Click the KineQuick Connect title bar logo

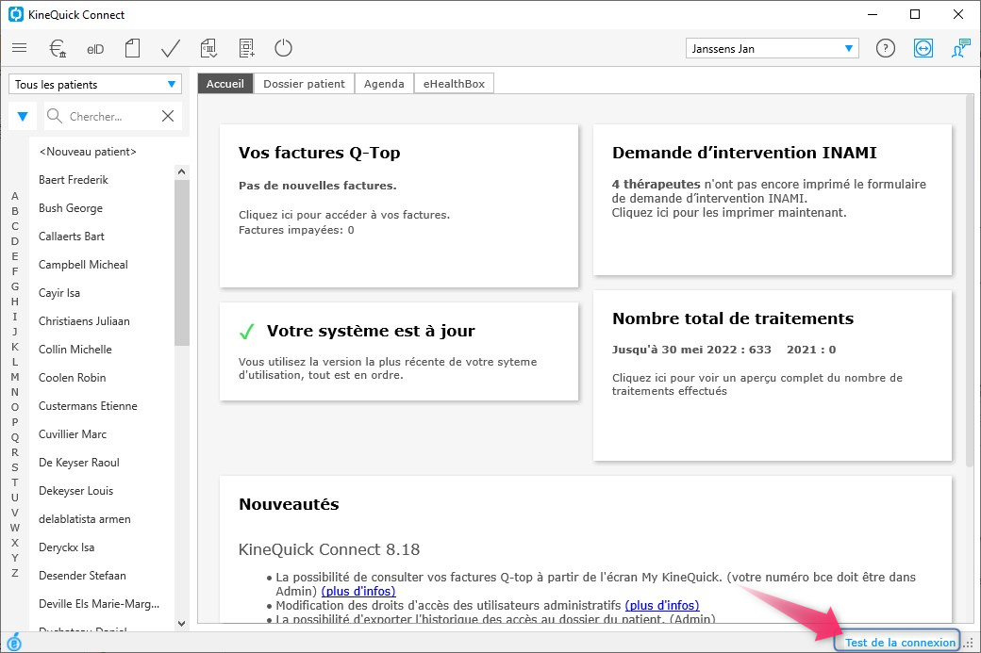pos(15,14)
